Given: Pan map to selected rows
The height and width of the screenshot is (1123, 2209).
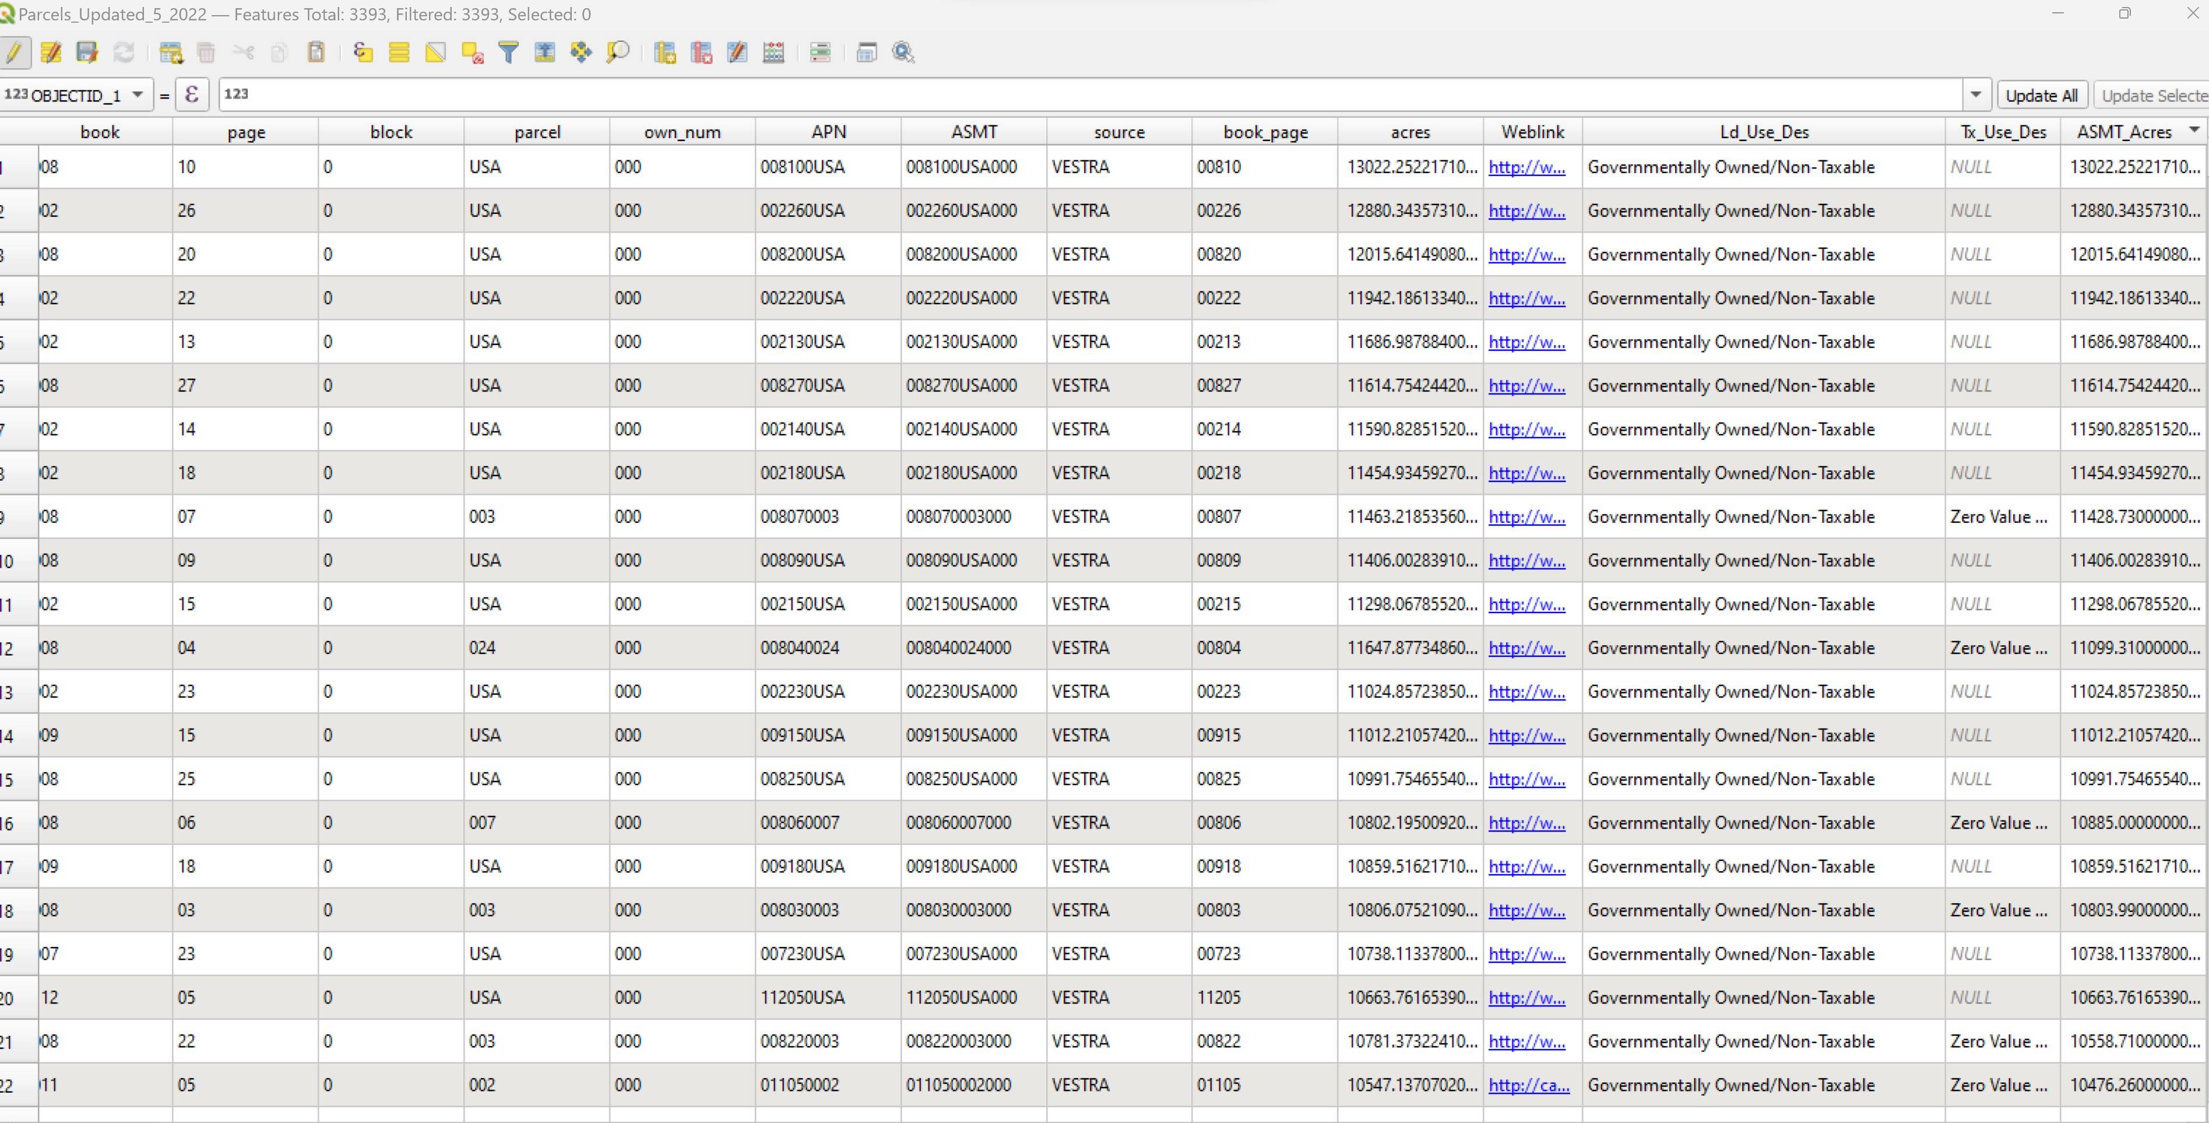Looking at the screenshot, I should [581, 52].
